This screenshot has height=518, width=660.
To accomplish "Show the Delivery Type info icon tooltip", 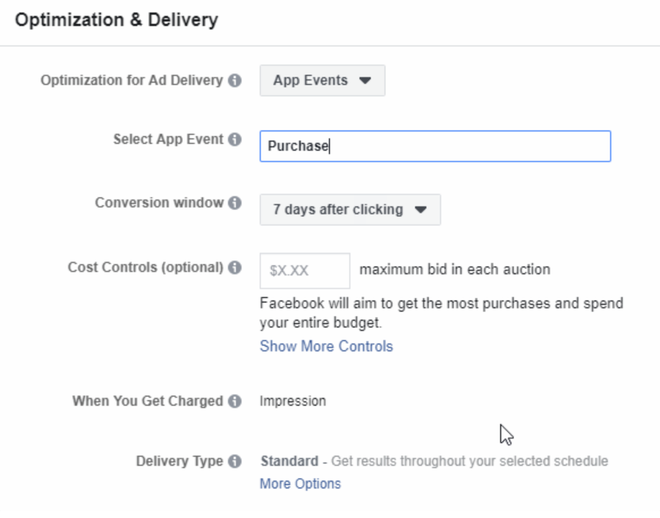I will (x=235, y=462).
